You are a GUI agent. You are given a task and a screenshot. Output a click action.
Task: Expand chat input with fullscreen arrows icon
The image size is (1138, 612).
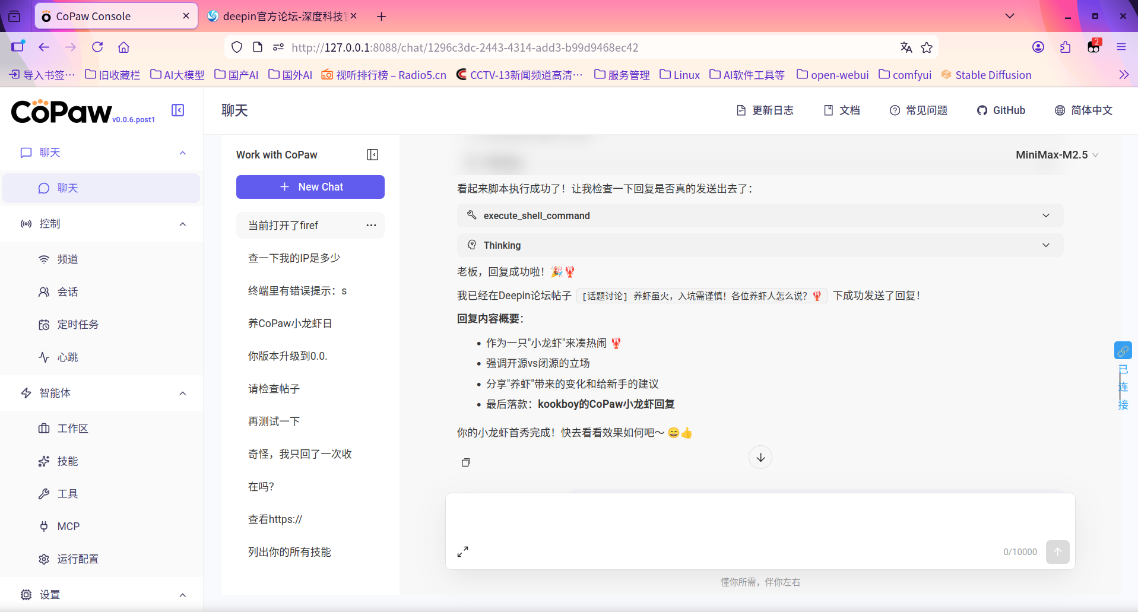coord(462,551)
